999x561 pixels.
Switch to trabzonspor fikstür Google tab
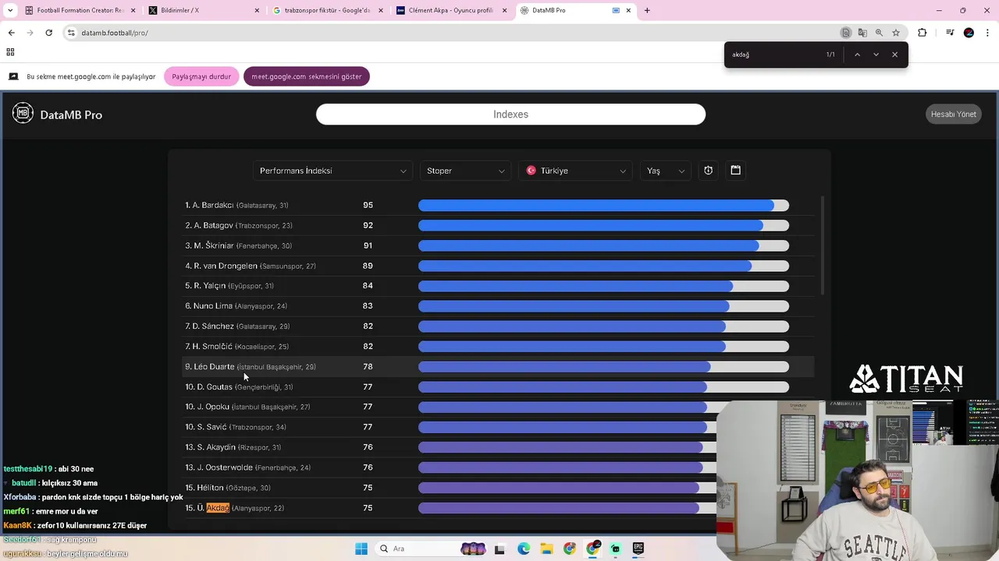click(328, 10)
